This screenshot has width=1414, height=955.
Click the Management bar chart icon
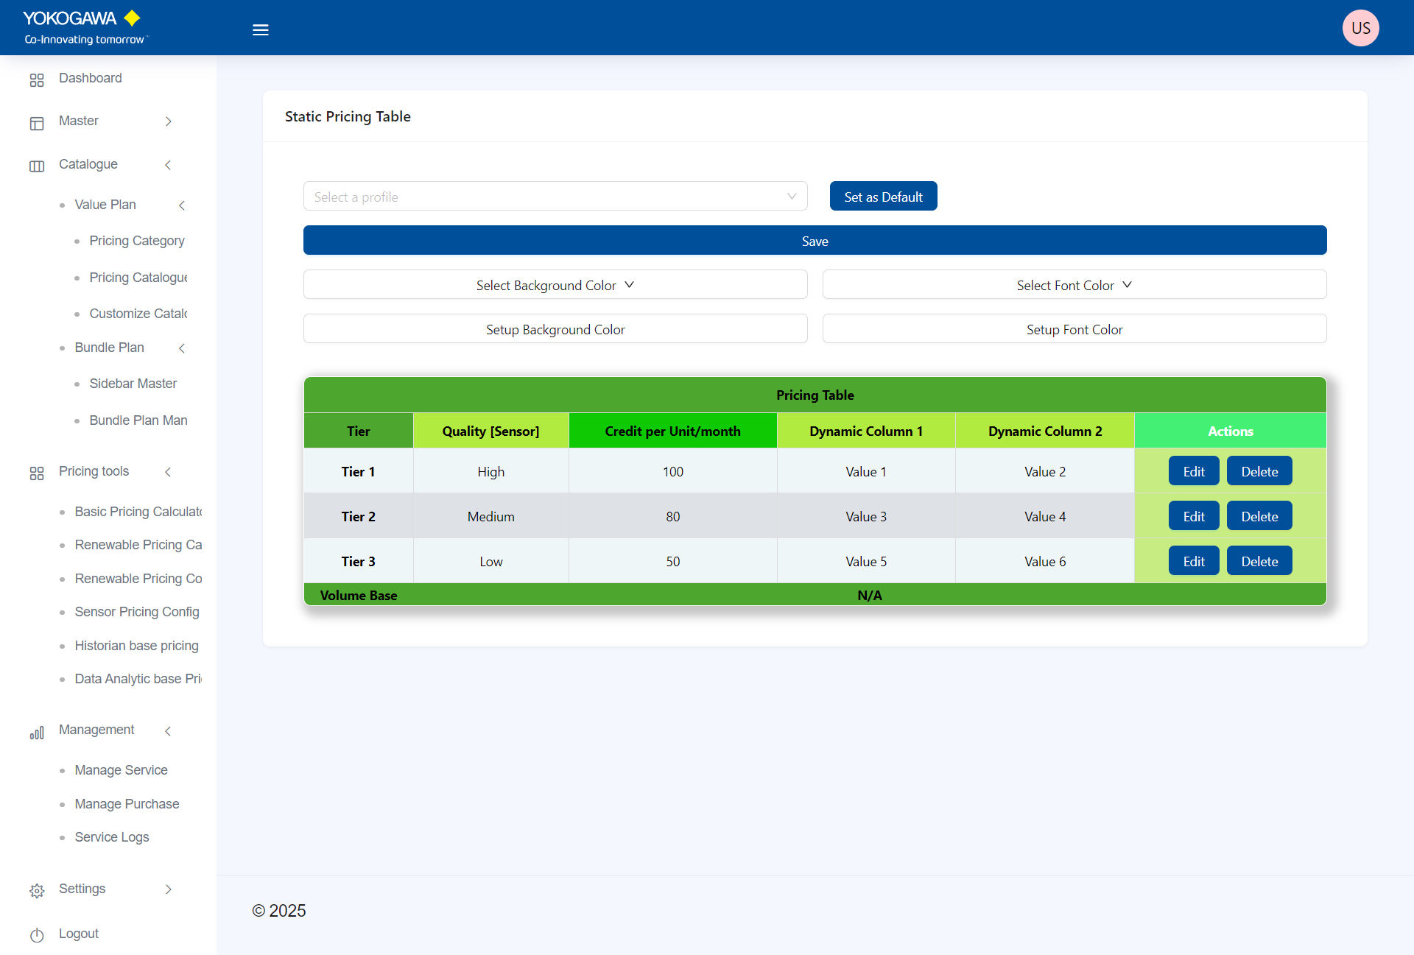tap(37, 732)
